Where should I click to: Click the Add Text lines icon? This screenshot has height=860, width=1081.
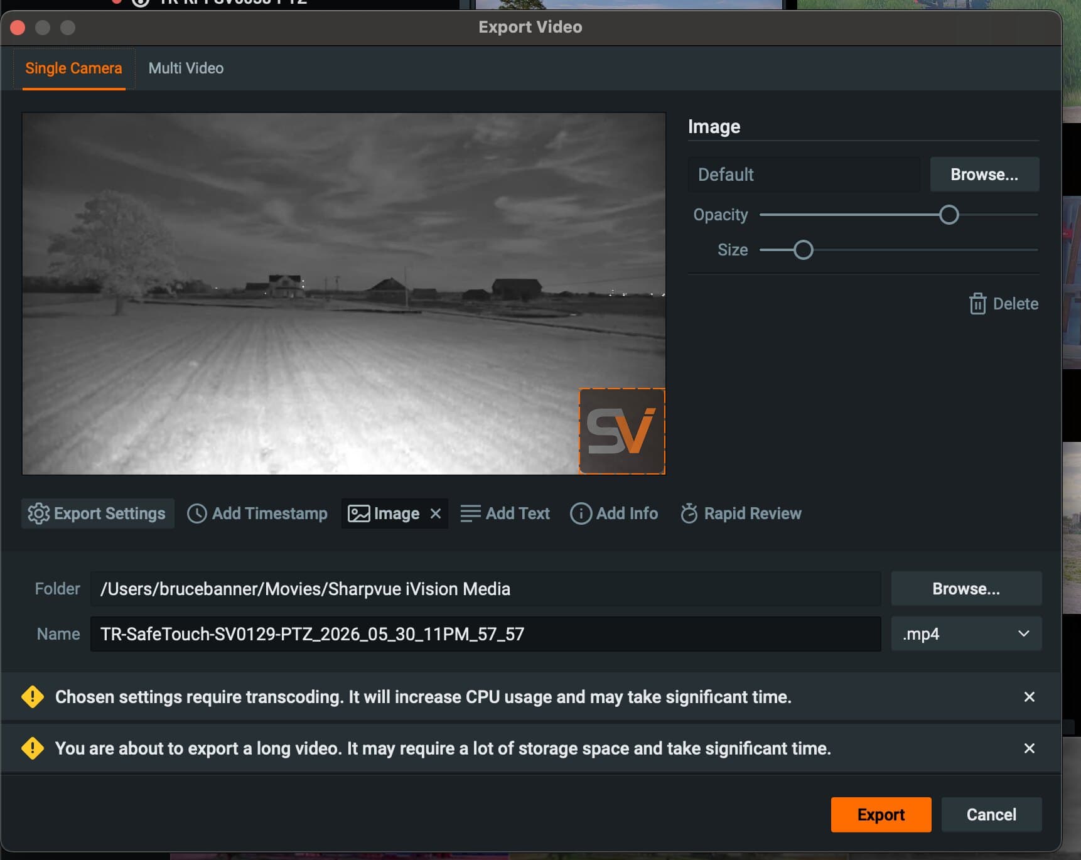(470, 513)
